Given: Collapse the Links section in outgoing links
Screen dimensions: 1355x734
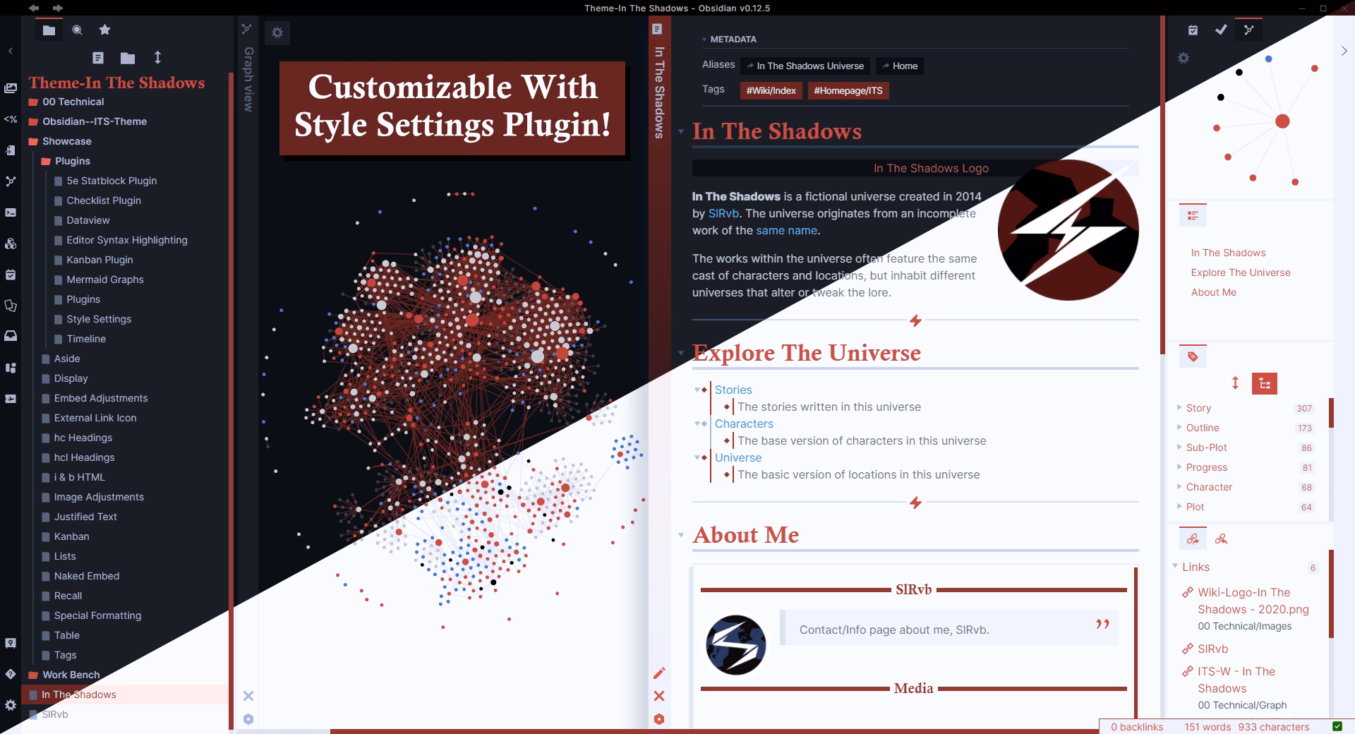Looking at the screenshot, I should tap(1175, 566).
